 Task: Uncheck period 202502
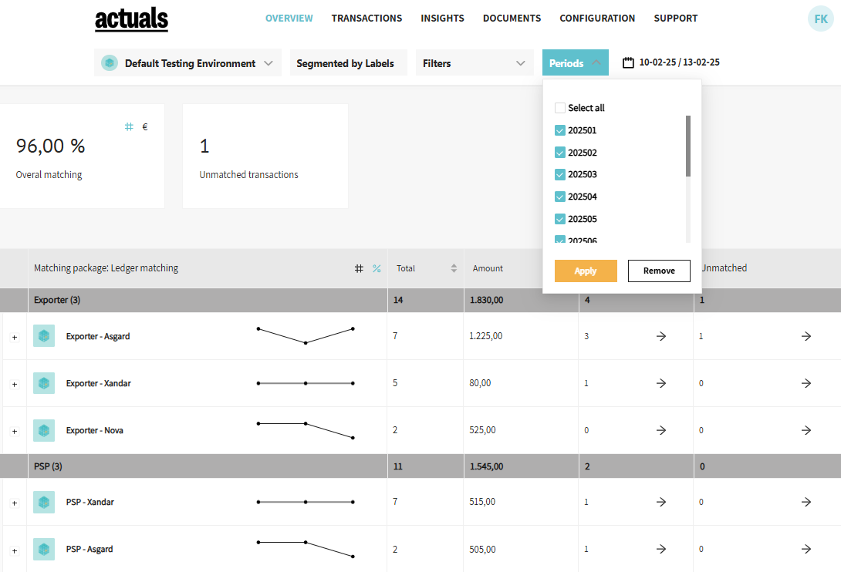pyautogui.click(x=560, y=152)
